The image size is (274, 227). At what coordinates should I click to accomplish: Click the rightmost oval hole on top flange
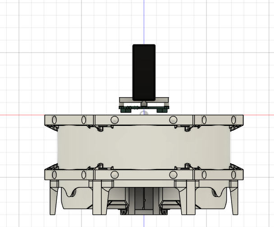(233, 120)
